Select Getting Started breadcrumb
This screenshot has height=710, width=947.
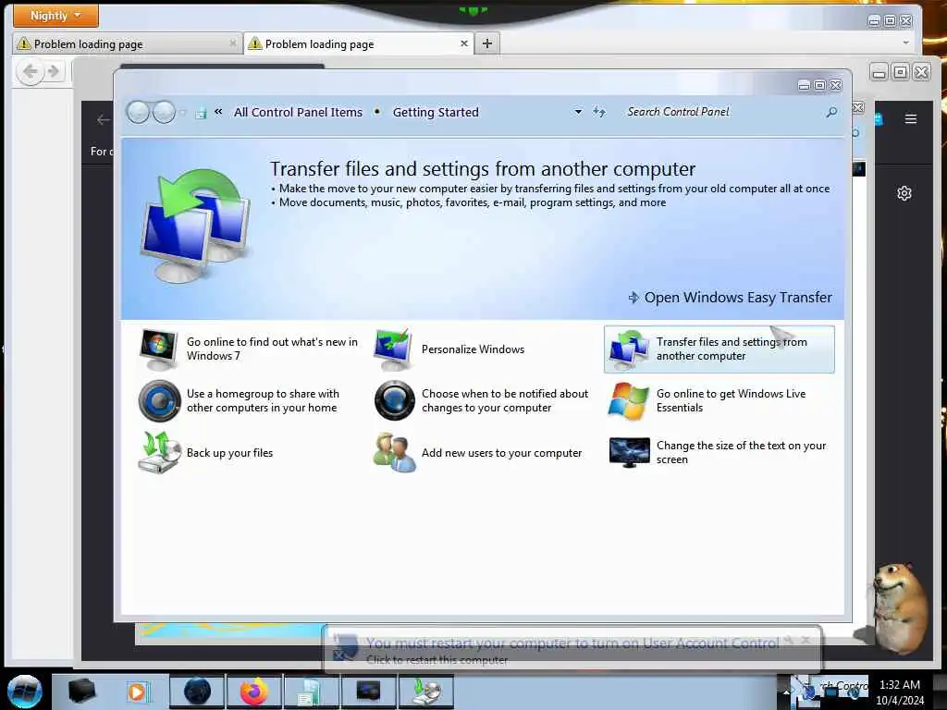pyautogui.click(x=436, y=112)
